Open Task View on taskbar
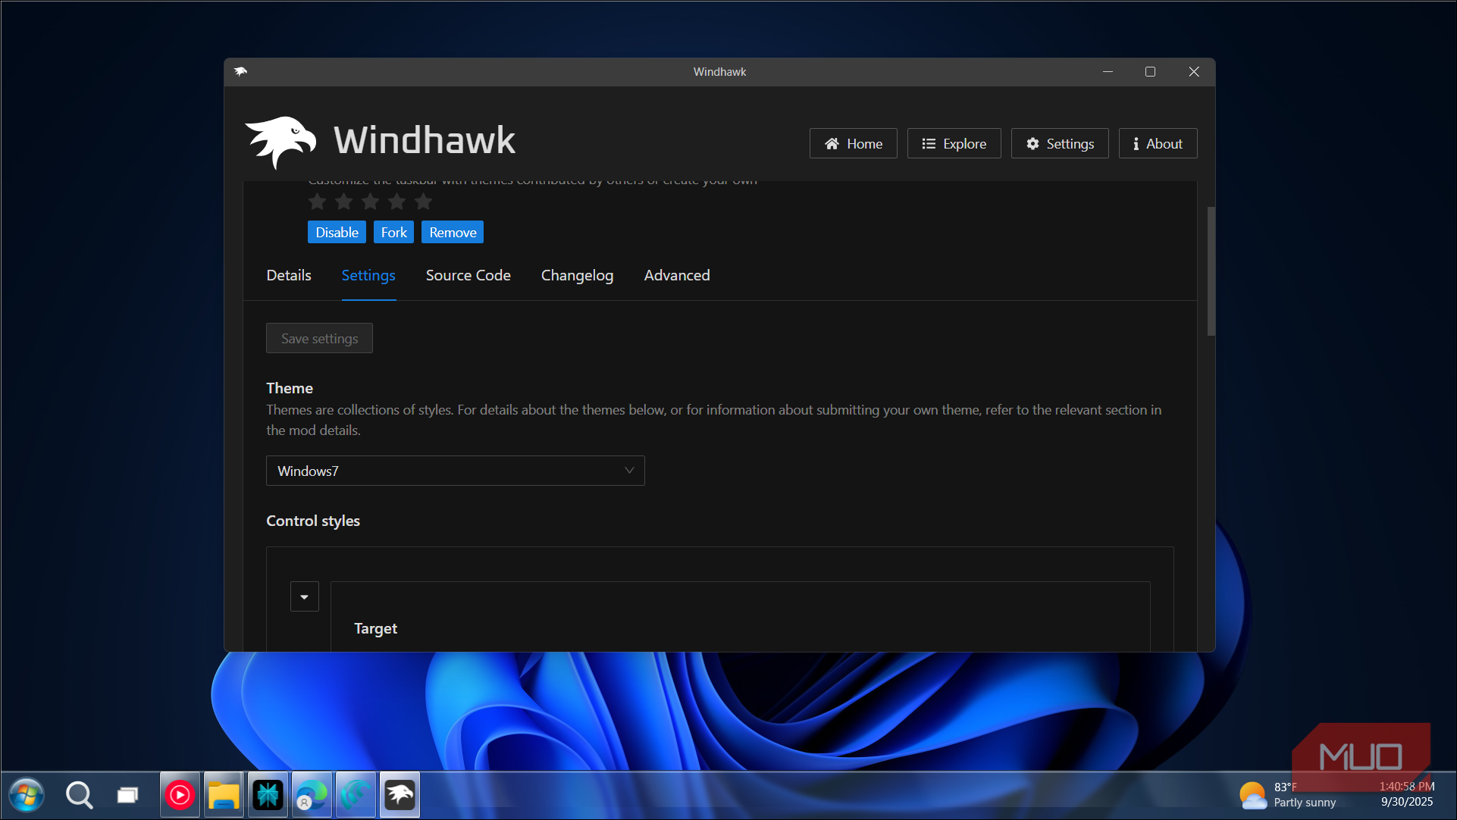 (127, 795)
